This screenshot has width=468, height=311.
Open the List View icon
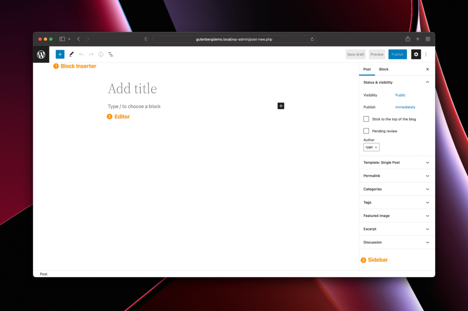(111, 54)
